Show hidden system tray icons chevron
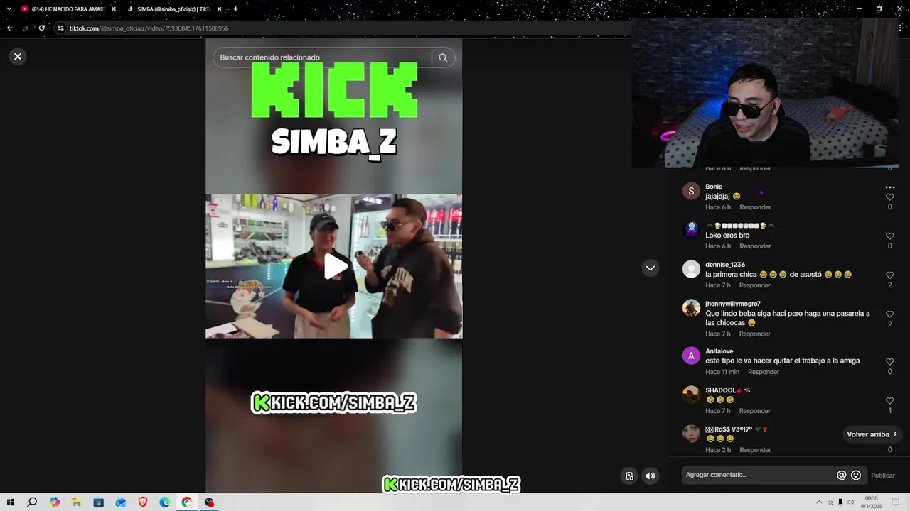Screen dimensions: 910x511 click(x=819, y=502)
